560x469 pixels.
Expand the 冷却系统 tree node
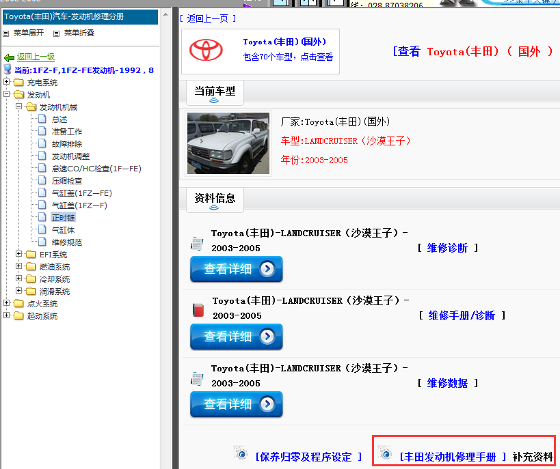click(19, 278)
